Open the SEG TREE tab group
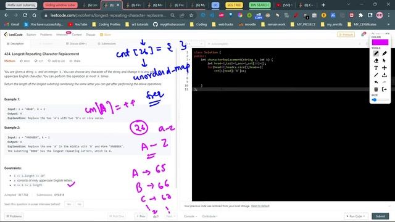The width and height of the screenshot is (395, 222). pos(234,5)
